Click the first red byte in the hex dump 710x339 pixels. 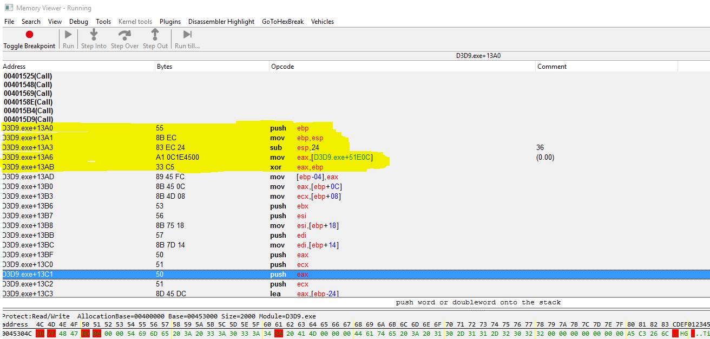[40, 334]
